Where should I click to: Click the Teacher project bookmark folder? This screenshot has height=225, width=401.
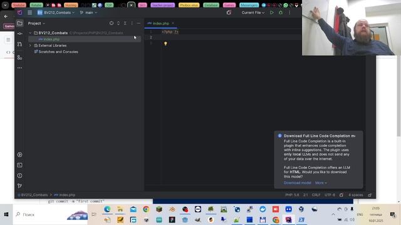[x=163, y=5]
